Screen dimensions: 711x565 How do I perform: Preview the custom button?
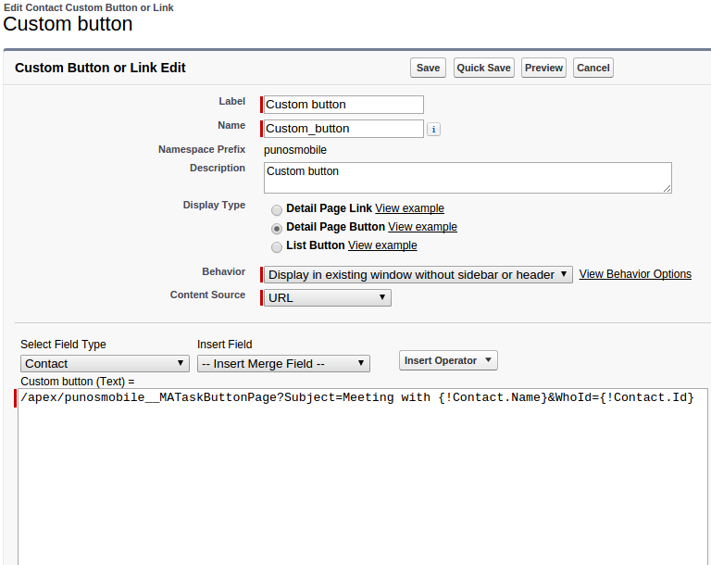[543, 68]
